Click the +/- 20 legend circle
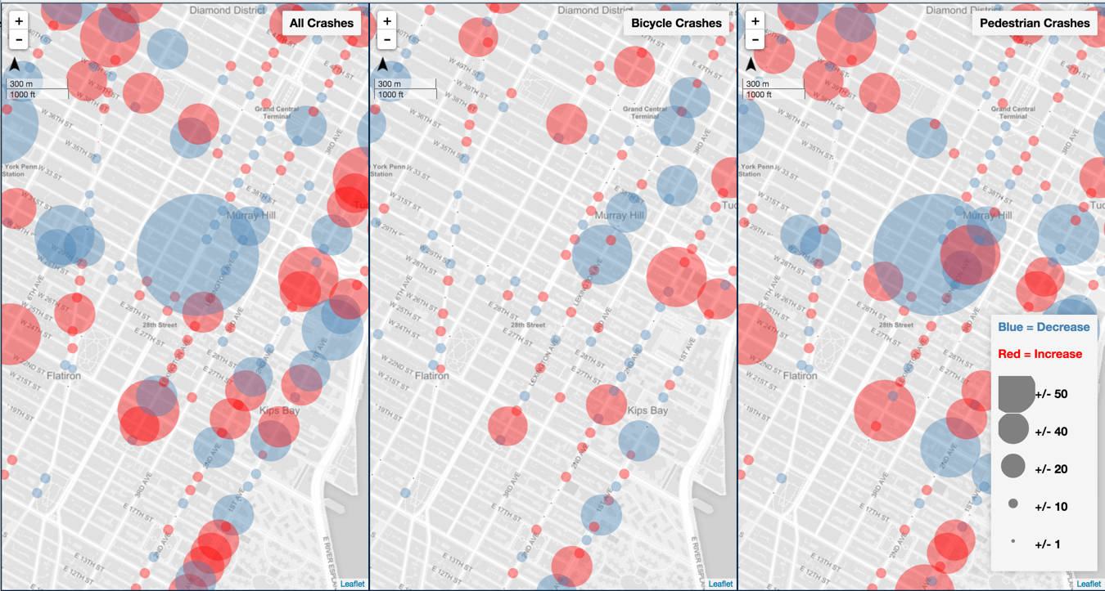This screenshot has height=591, width=1105. 1013,467
